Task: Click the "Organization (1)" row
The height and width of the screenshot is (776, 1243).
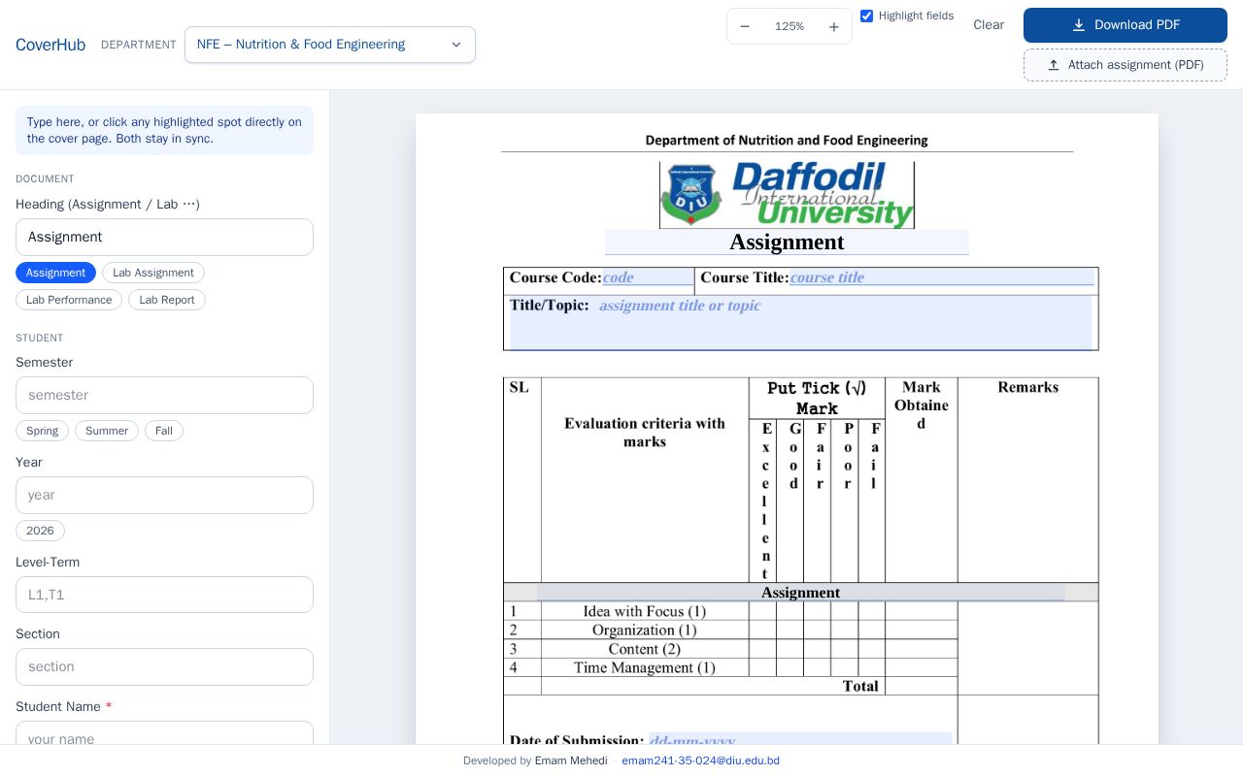Action: click(645, 630)
